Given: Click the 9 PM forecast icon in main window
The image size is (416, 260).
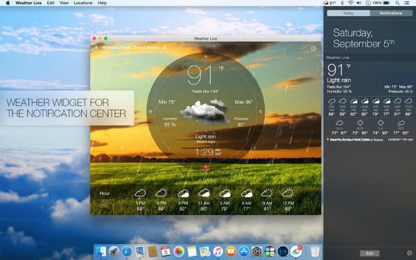Looking at the screenshot, I should [183, 193].
